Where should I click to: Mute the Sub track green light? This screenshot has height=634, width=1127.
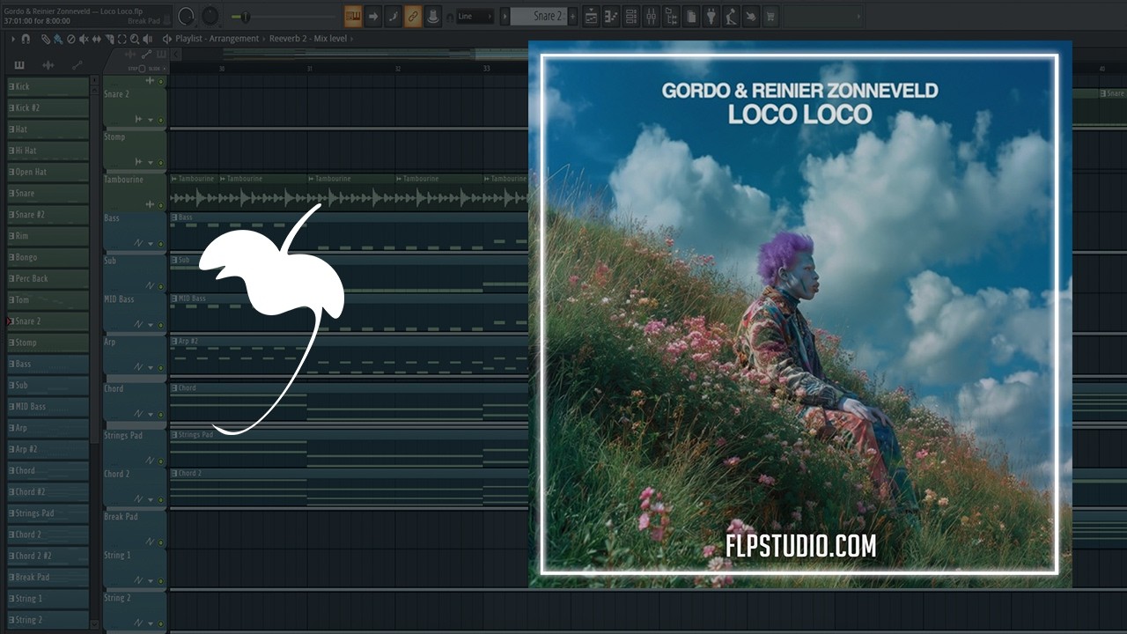coord(160,286)
